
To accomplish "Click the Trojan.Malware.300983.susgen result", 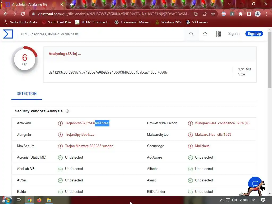I will 89,146.
